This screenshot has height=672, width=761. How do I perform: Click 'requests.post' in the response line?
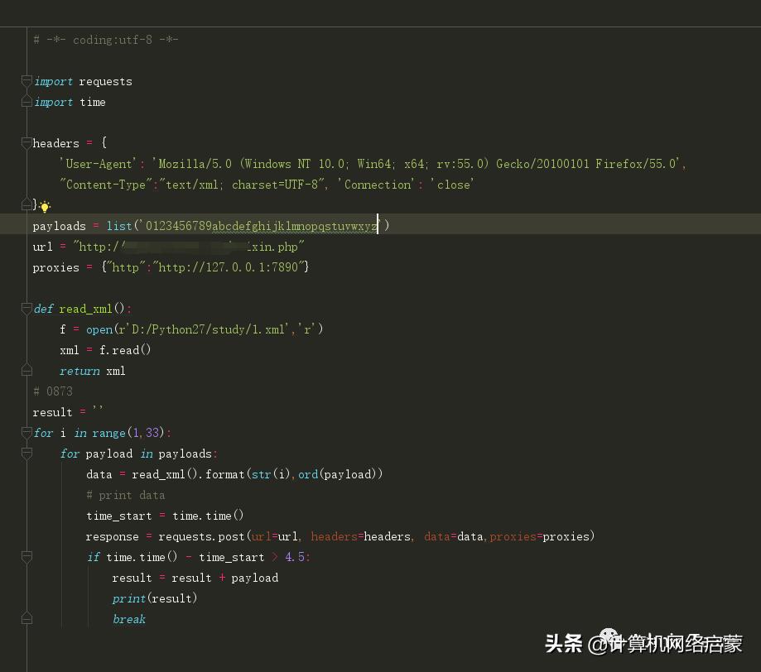(x=201, y=536)
